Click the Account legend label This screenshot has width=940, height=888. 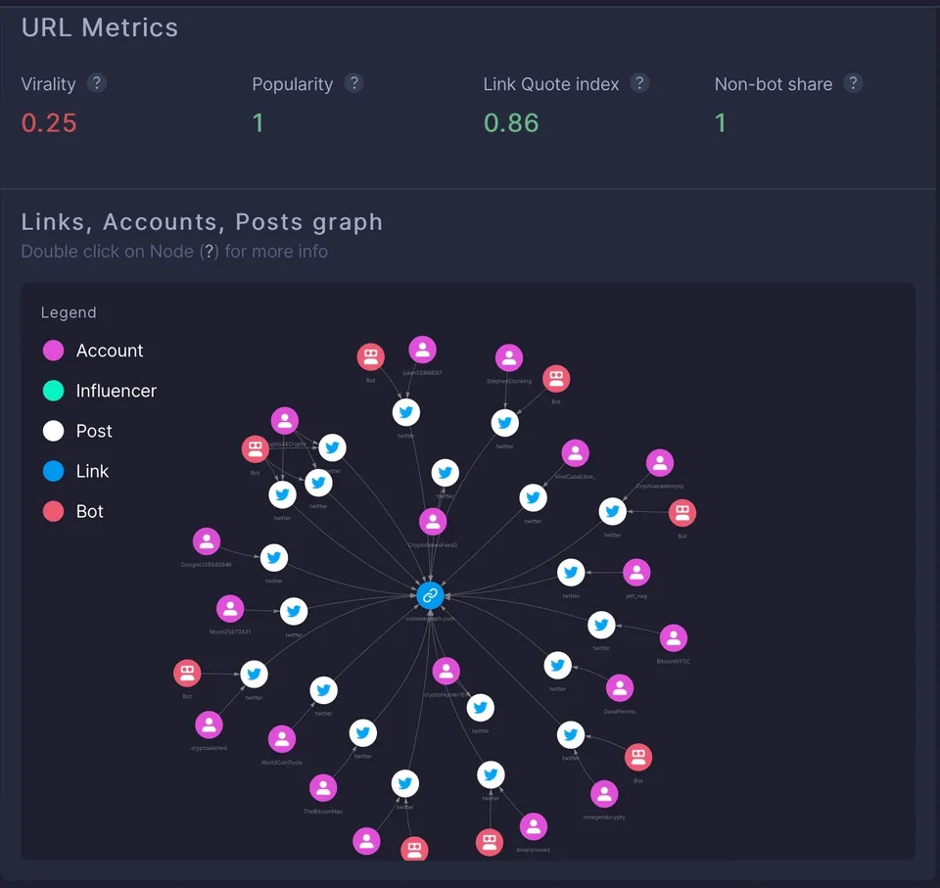coord(110,351)
